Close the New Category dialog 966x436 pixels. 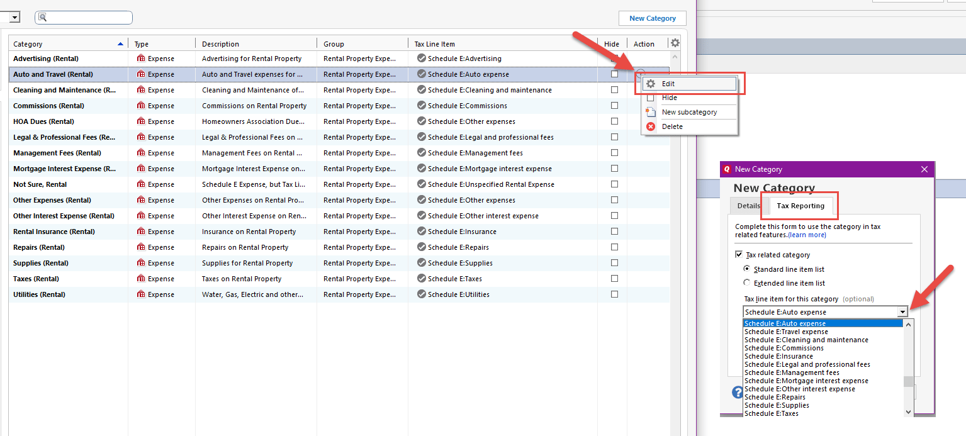point(924,169)
